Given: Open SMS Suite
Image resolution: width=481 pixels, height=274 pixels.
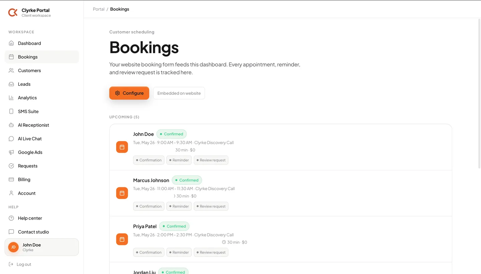Looking at the screenshot, I should pos(42,111).
